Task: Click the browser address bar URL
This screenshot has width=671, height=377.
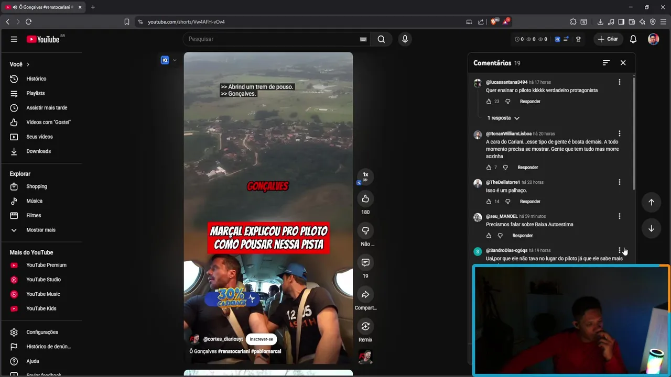Action: 186,22
